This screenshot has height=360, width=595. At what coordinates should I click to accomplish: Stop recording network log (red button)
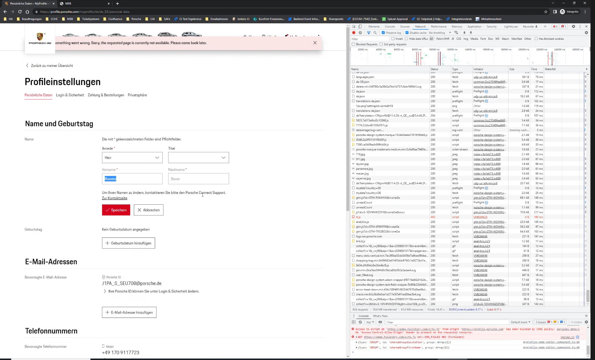point(354,33)
